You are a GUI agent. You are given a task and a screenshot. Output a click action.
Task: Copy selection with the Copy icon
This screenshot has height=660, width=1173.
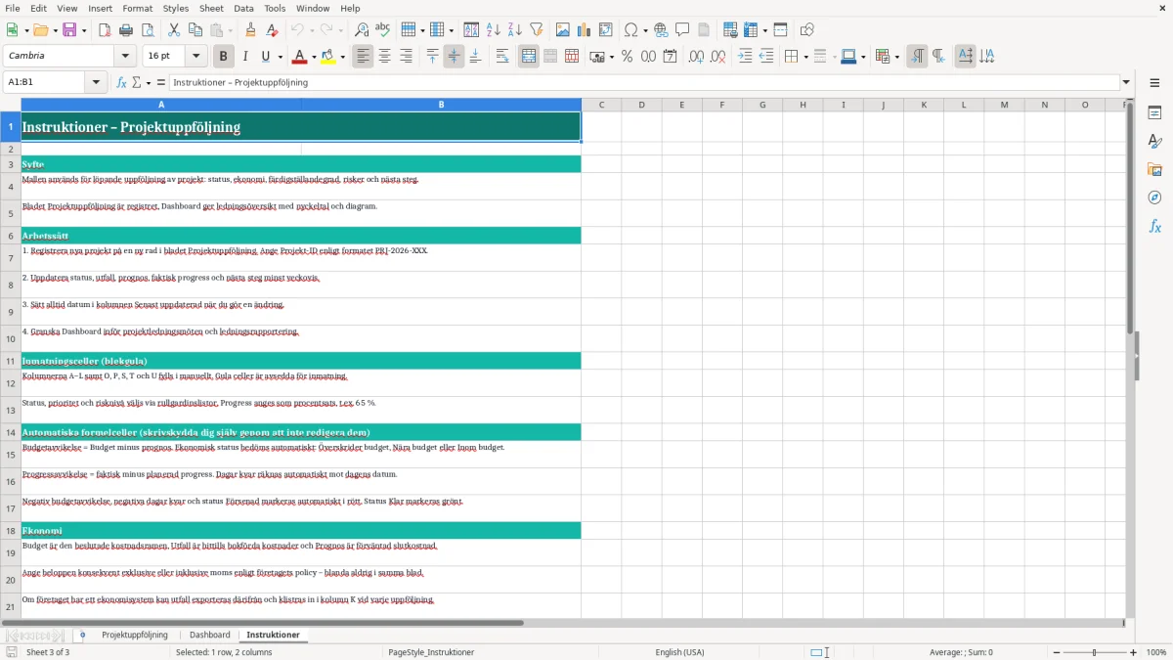pyautogui.click(x=195, y=30)
